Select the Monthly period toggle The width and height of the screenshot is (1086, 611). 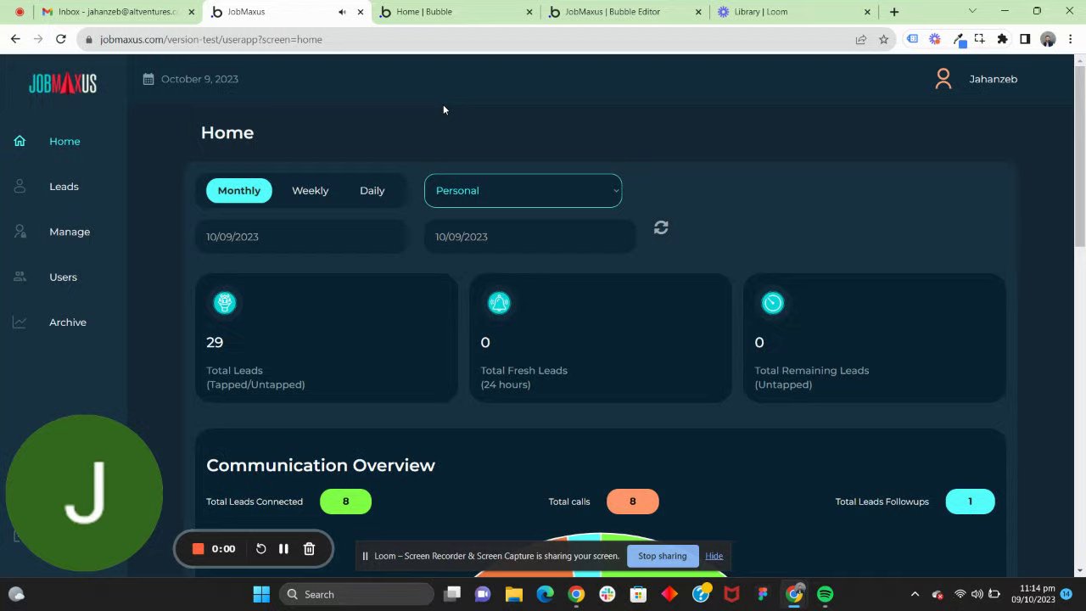239,190
